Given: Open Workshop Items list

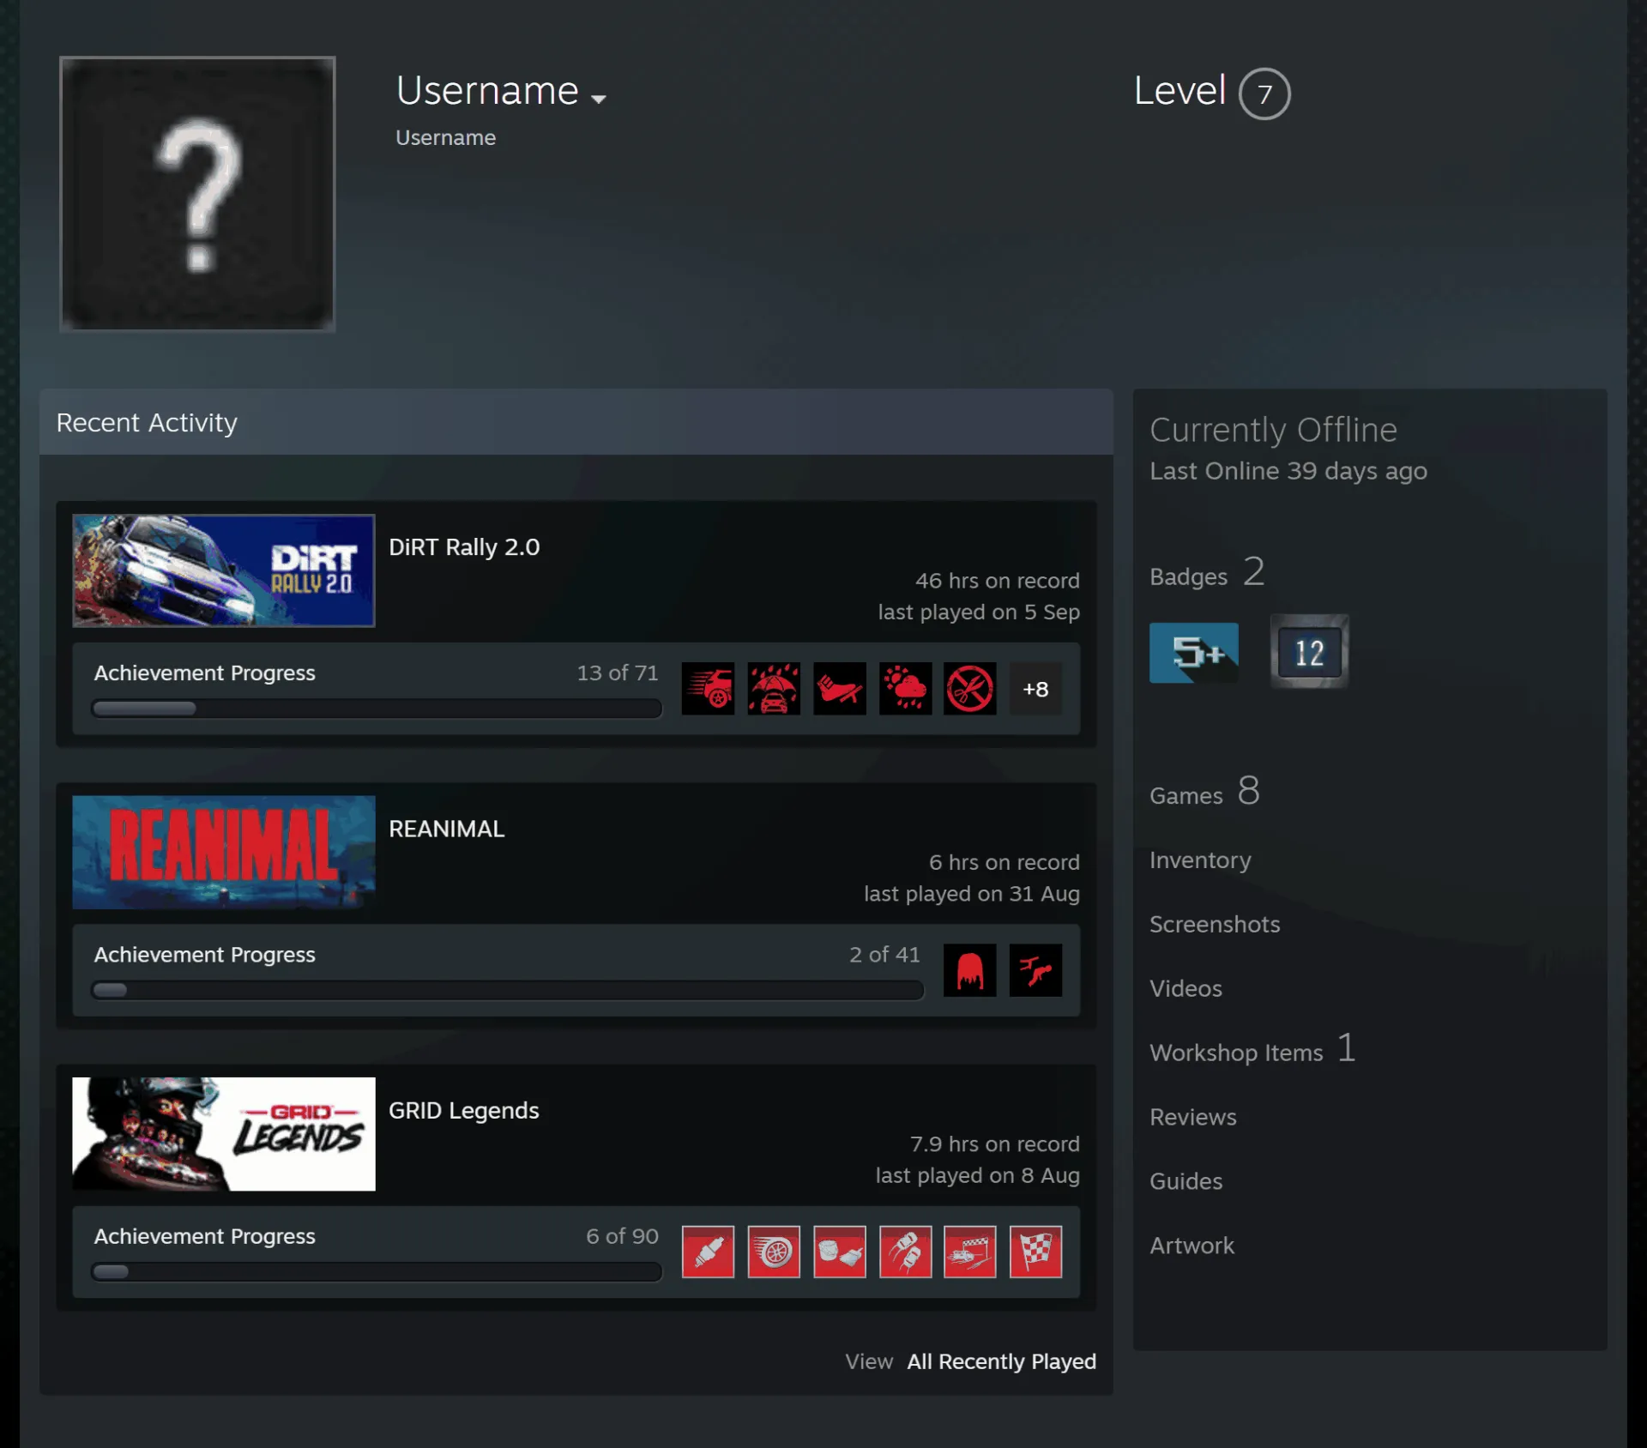Looking at the screenshot, I should click(1252, 1049).
